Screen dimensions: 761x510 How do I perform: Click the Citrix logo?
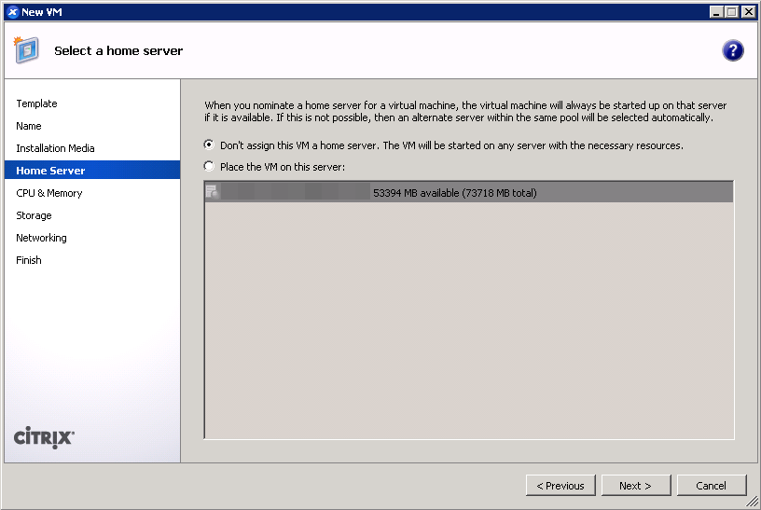coord(44,438)
